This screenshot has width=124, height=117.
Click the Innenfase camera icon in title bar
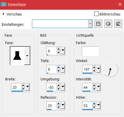pos(4,4)
